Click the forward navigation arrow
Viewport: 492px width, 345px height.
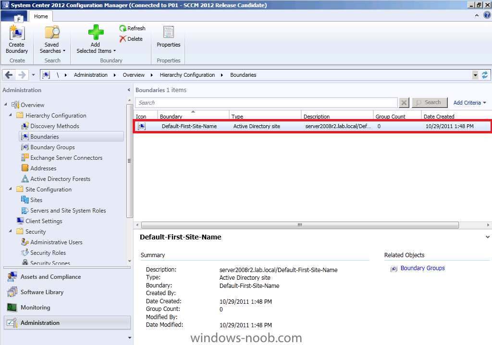tap(22, 75)
